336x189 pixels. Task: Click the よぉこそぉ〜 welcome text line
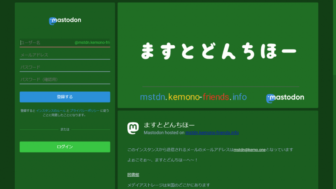[163, 160]
